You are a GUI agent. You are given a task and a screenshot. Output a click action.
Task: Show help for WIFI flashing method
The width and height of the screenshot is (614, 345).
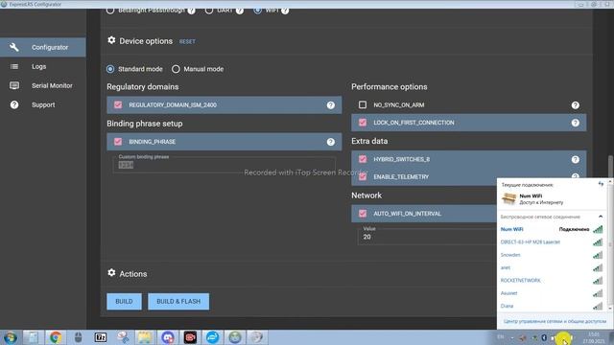coord(285,11)
